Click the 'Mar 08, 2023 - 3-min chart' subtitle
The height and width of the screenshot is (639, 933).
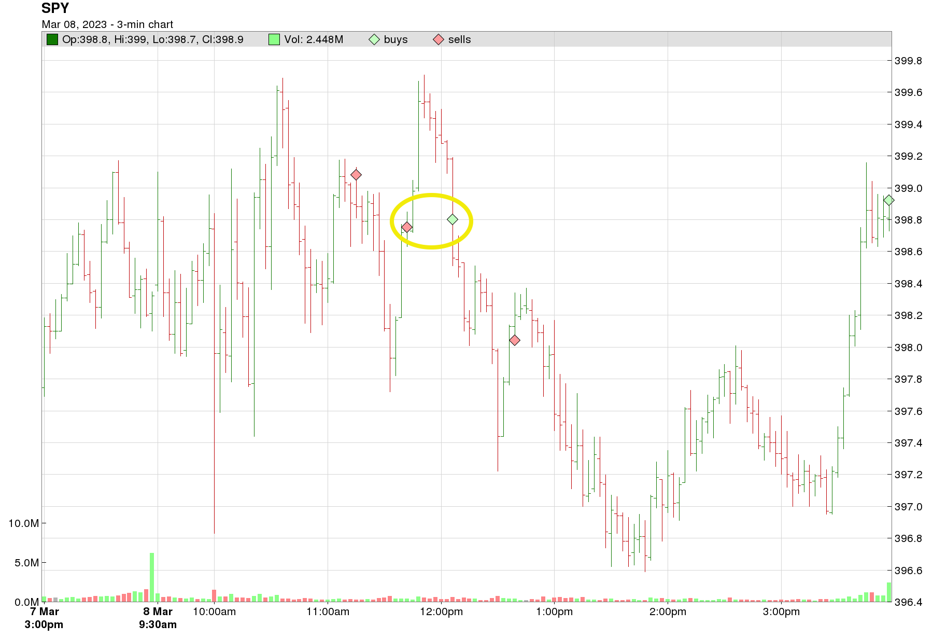tap(107, 24)
